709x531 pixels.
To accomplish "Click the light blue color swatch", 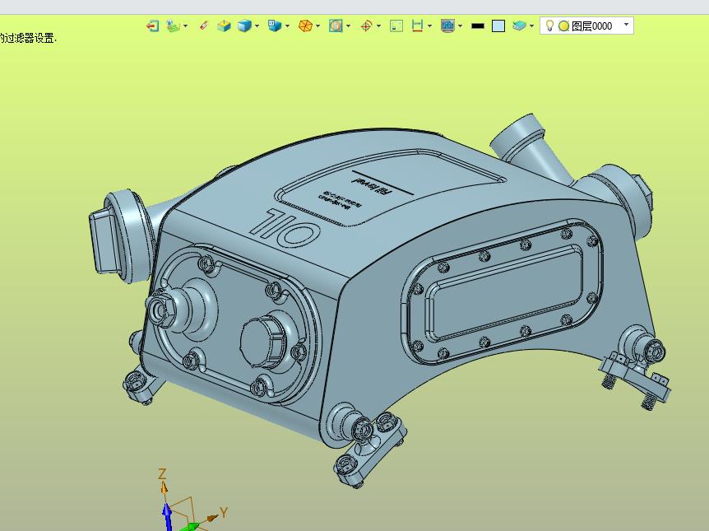I will 498,26.
